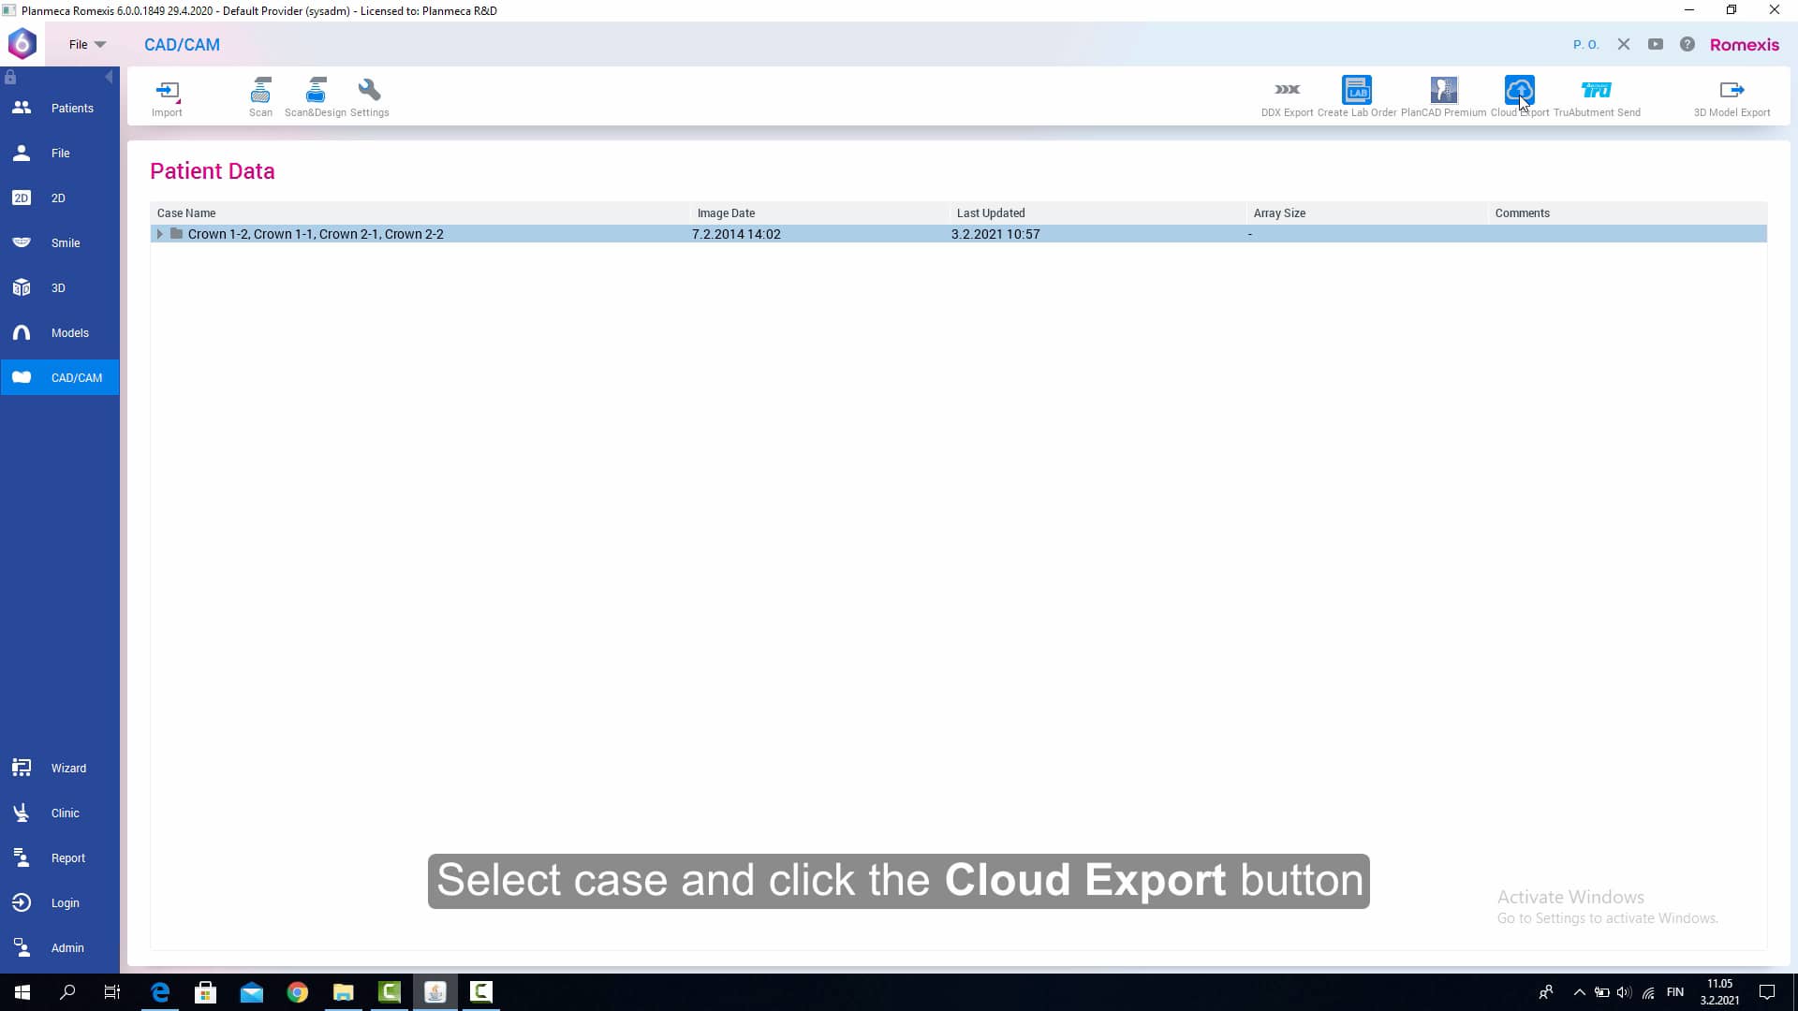Screen dimensions: 1798x1011
Task: Launch PlanCAD Premium
Action: click(1443, 91)
